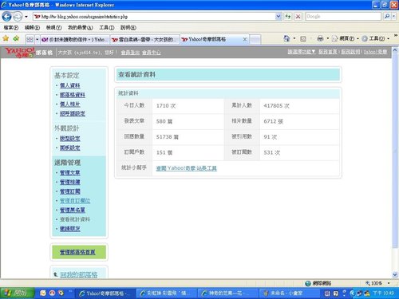Click the system tray clock 下午 10:49

[383, 293]
